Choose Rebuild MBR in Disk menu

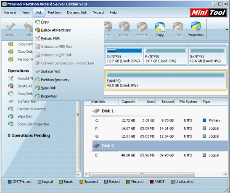tap(69, 39)
